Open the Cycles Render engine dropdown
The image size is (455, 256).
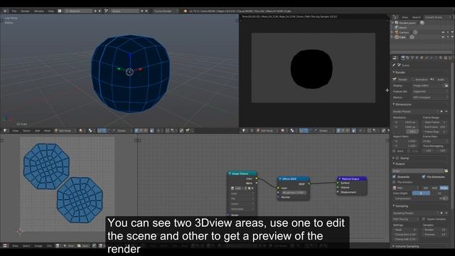click(166, 11)
